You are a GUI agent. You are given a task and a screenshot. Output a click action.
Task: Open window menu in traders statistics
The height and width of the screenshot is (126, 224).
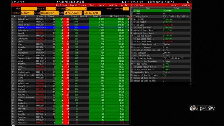click(x=113, y=5)
